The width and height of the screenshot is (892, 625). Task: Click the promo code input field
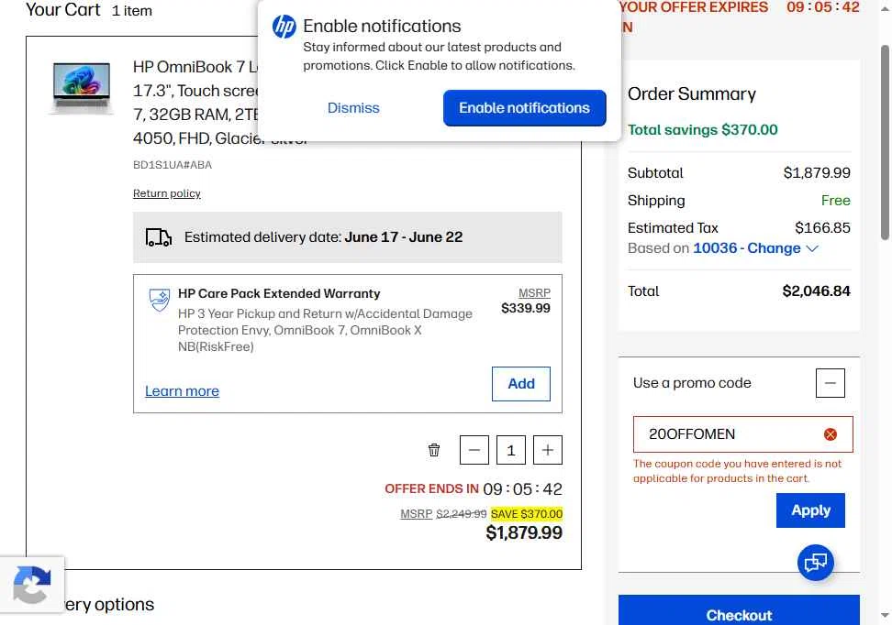click(742, 434)
